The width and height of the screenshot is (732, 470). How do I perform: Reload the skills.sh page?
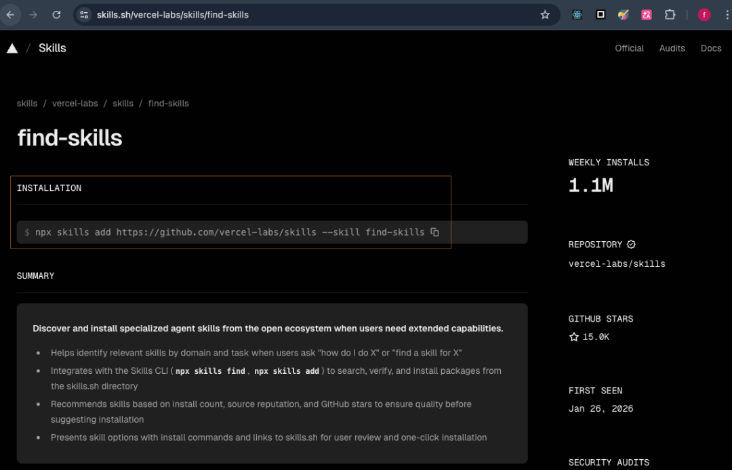click(56, 15)
